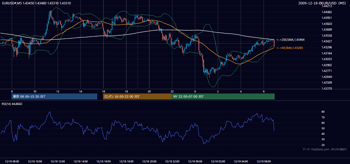This screenshot has height=164, width=350.
Task: Click bottom time label 12/19 06:00
Action: 263,162
